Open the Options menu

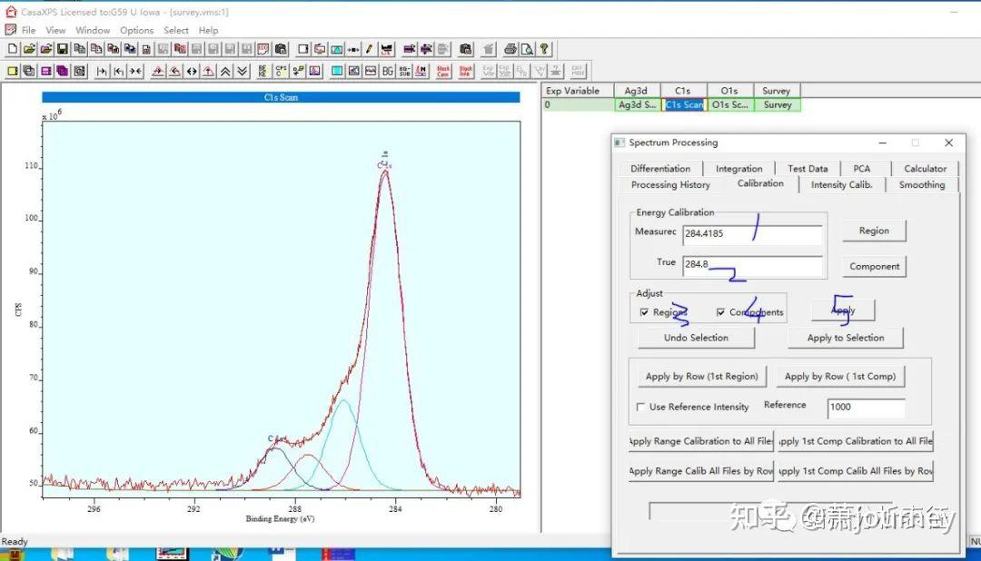pos(136,30)
